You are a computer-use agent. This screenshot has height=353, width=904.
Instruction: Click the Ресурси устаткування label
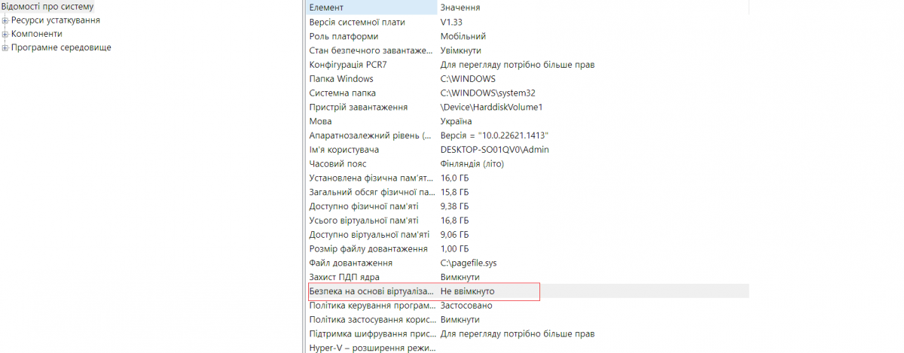(56, 20)
